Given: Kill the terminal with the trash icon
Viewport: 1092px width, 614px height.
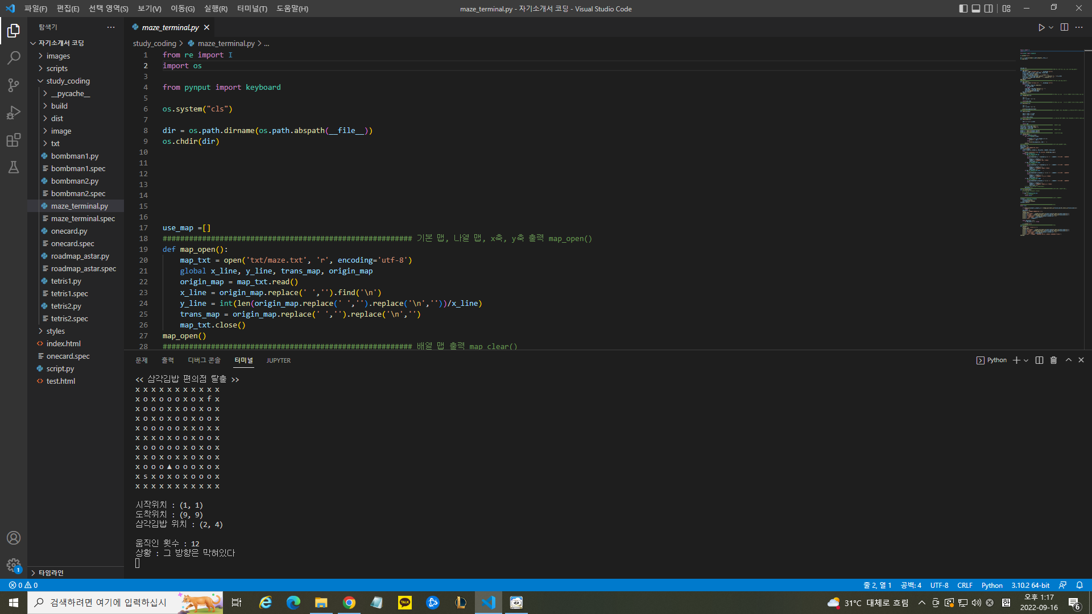Looking at the screenshot, I should point(1053,360).
